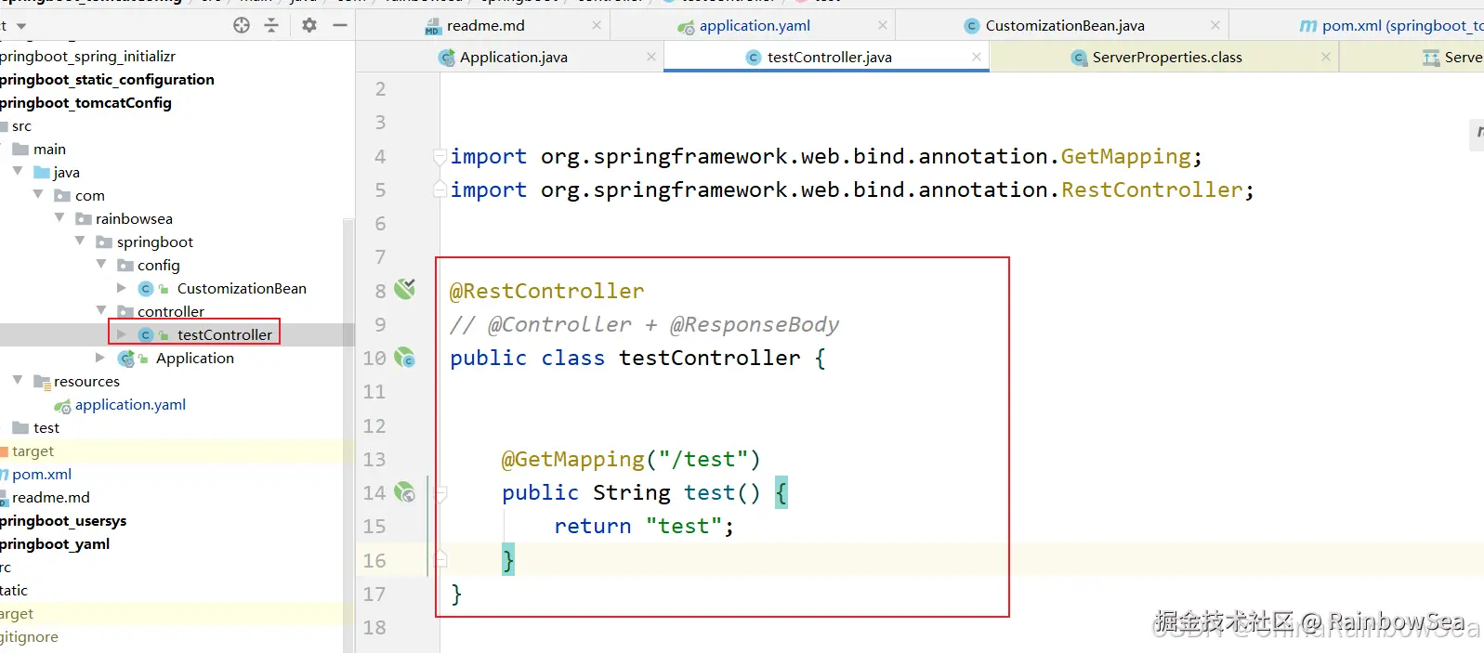Select CustomizationBean in the project tree
This screenshot has width=1484, height=653.
click(242, 288)
